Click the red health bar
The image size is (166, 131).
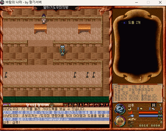click(x=151, y=112)
